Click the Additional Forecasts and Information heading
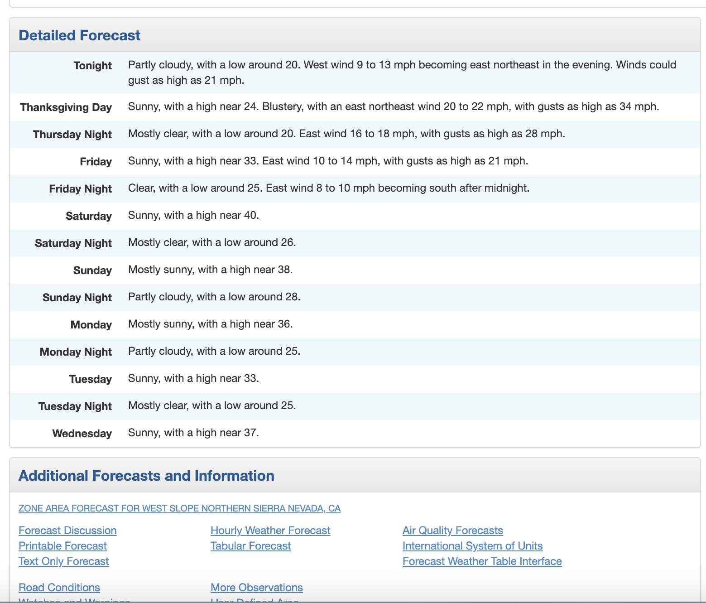The height and width of the screenshot is (603, 706). click(x=146, y=476)
